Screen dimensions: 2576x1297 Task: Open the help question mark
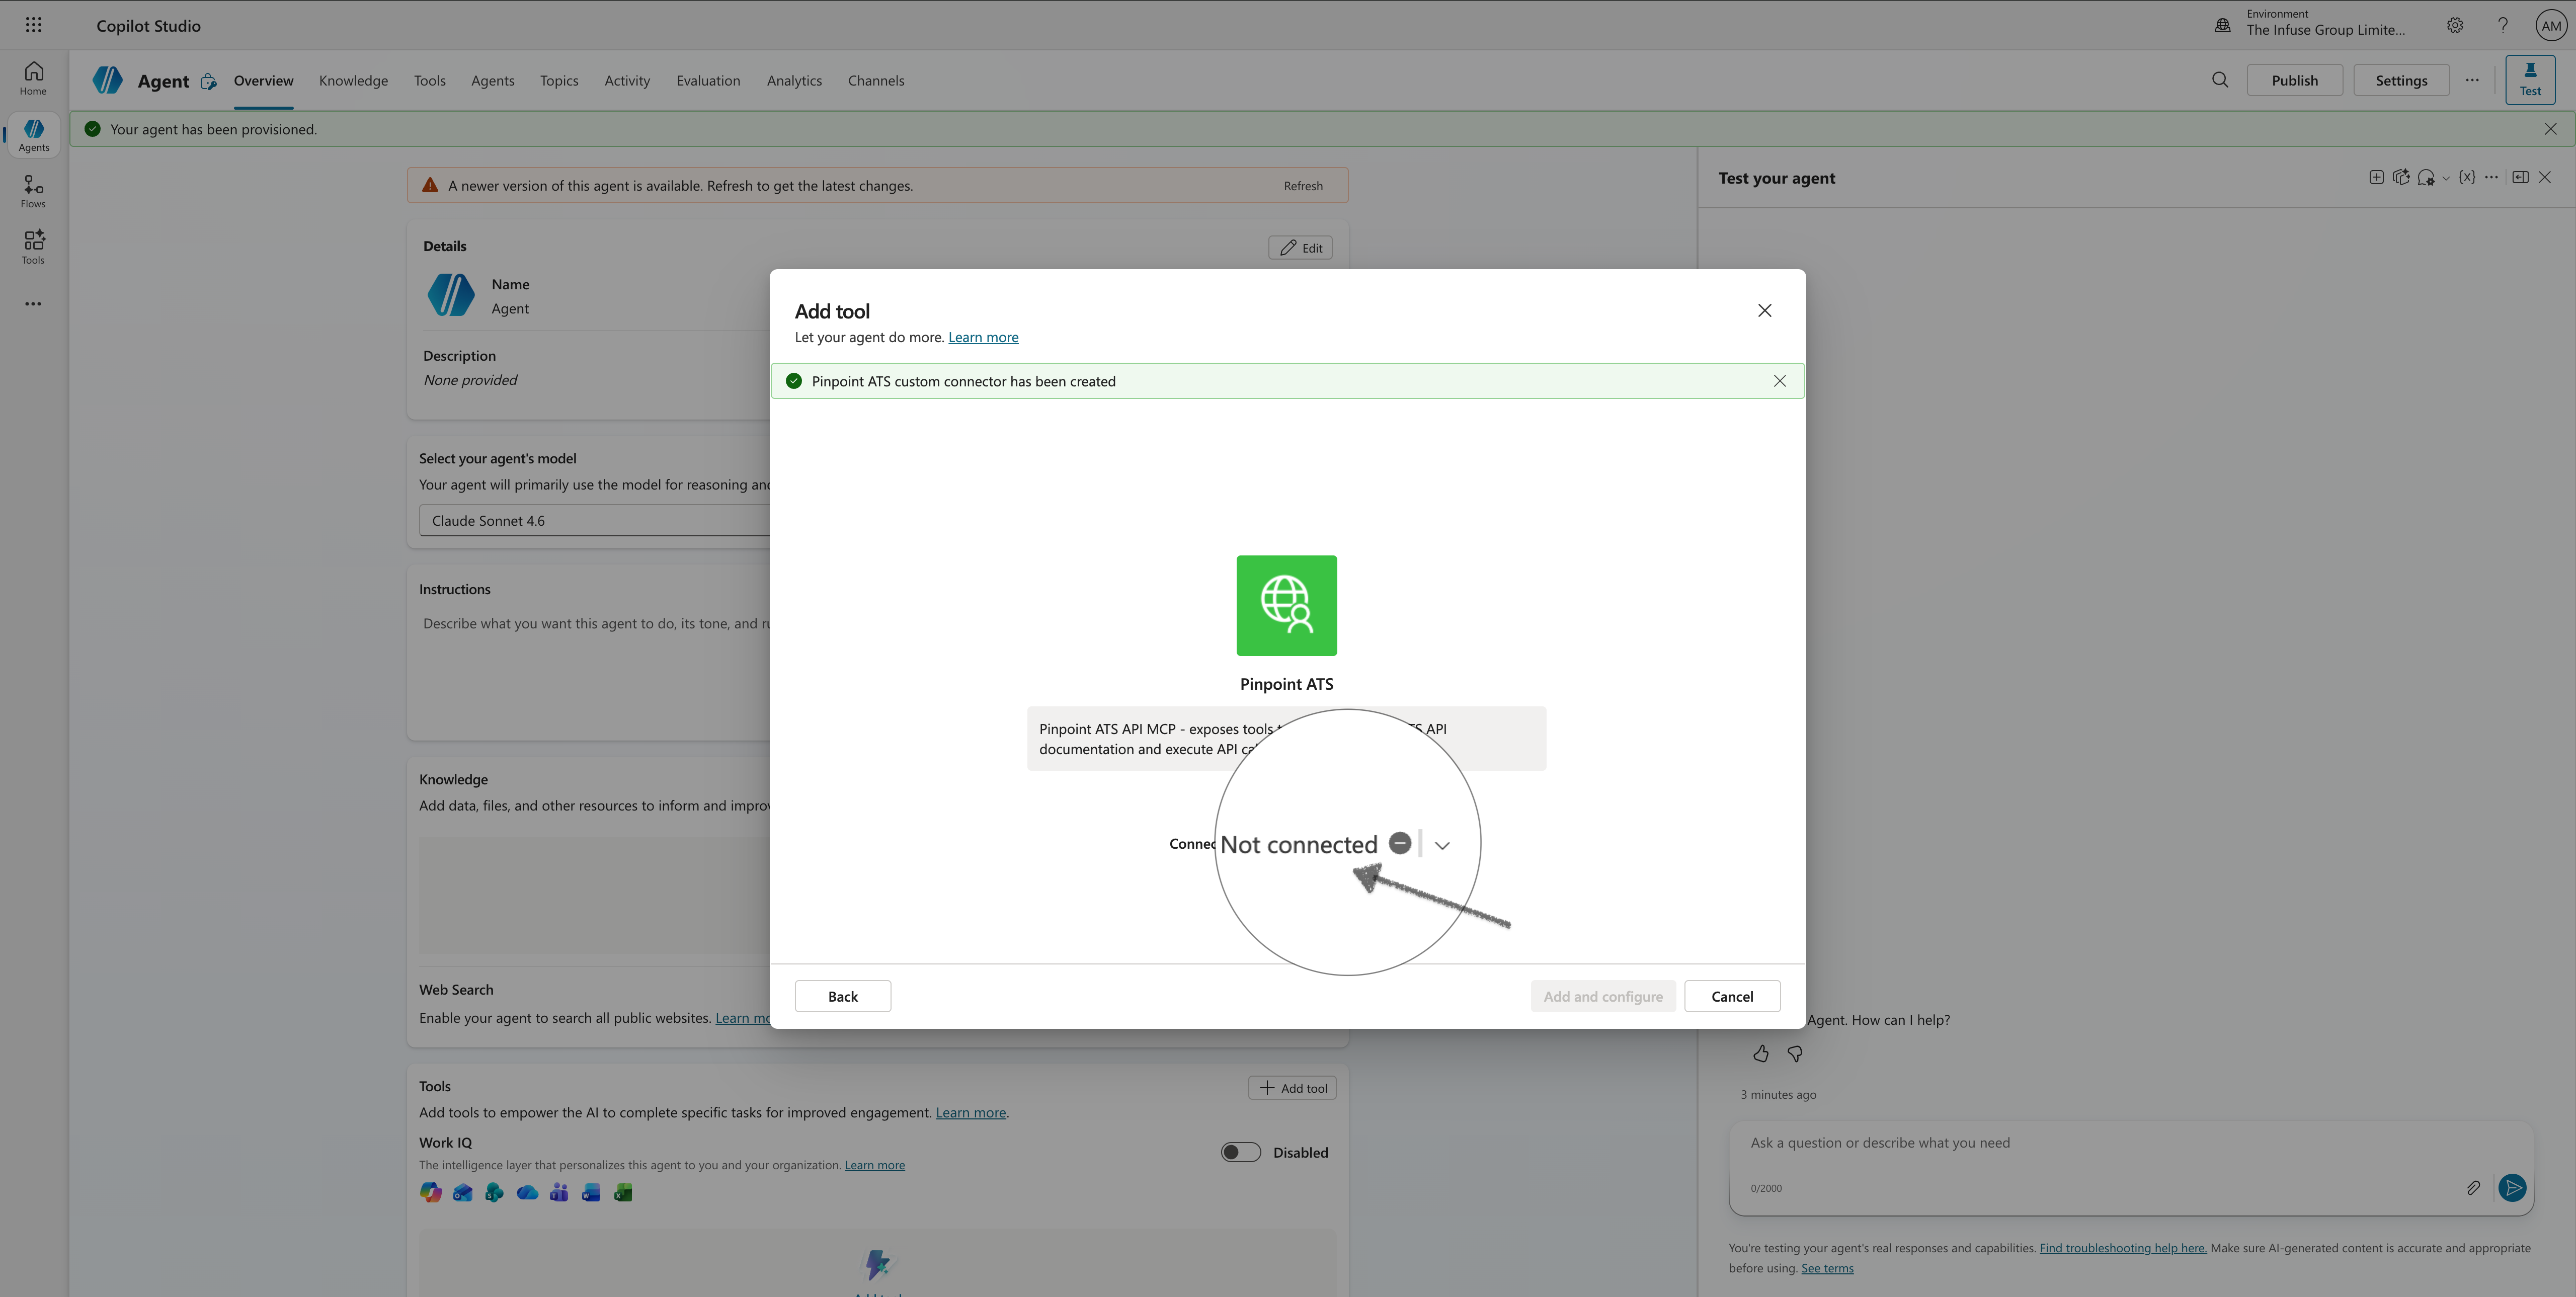pyautogui.click(x=2502, y=25)
